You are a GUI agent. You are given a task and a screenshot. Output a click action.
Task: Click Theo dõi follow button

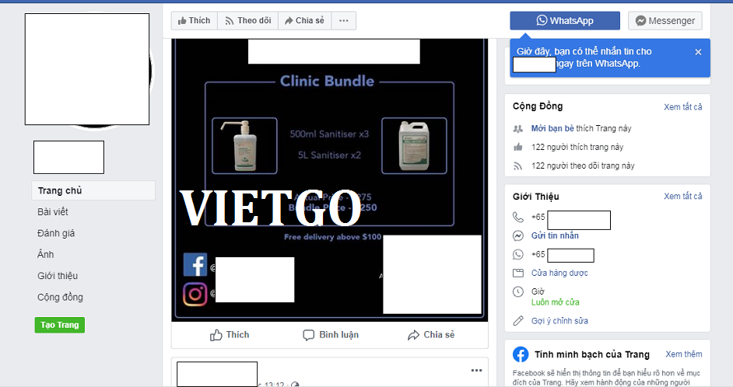pos(247,20)
